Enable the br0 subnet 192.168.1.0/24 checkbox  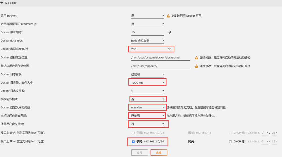pos(133,133)
